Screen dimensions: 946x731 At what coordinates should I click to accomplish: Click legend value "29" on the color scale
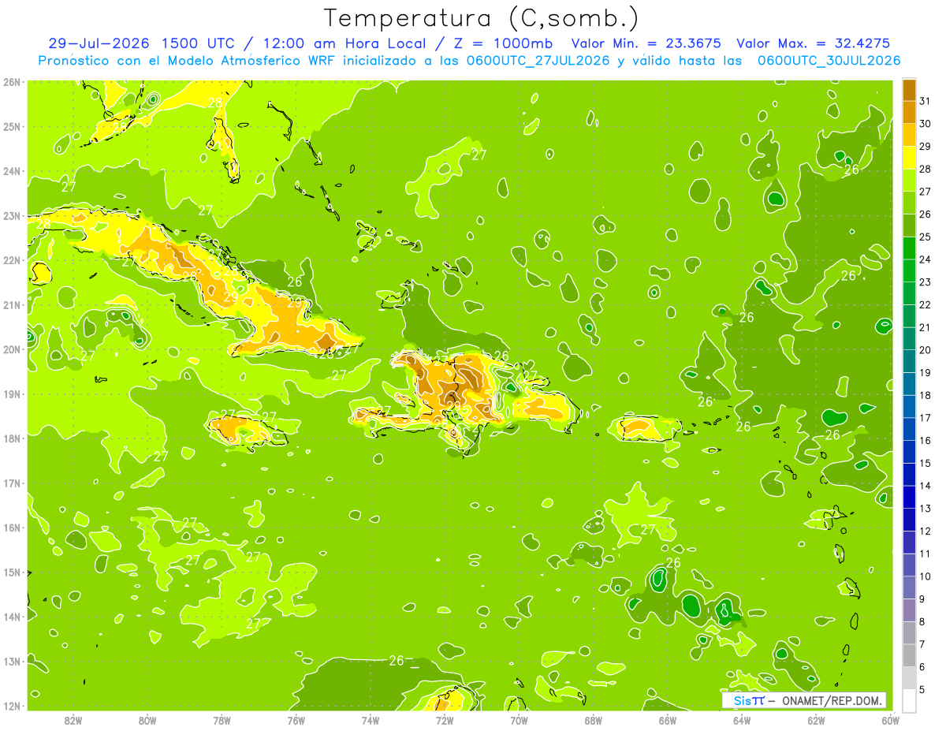(x=926, y=146)
